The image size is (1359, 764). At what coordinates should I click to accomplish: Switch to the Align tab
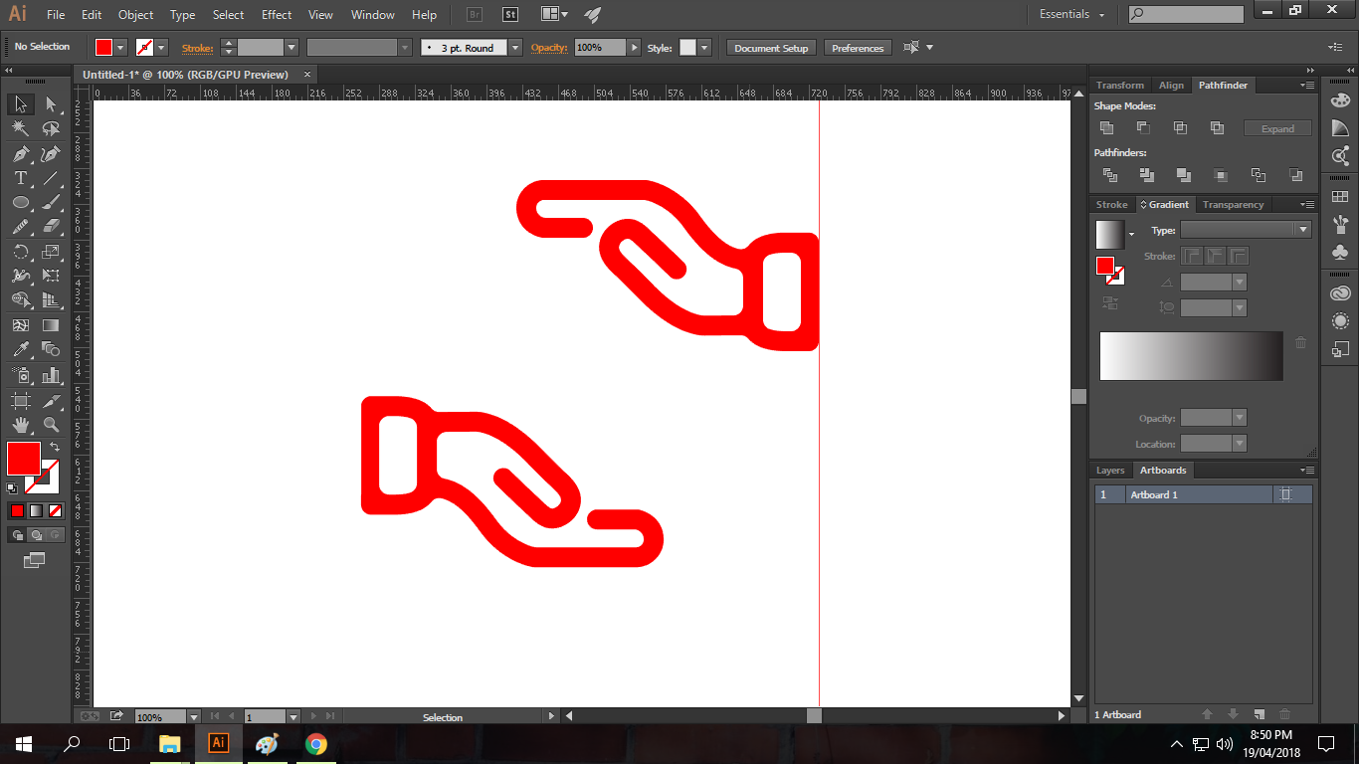1171,86
